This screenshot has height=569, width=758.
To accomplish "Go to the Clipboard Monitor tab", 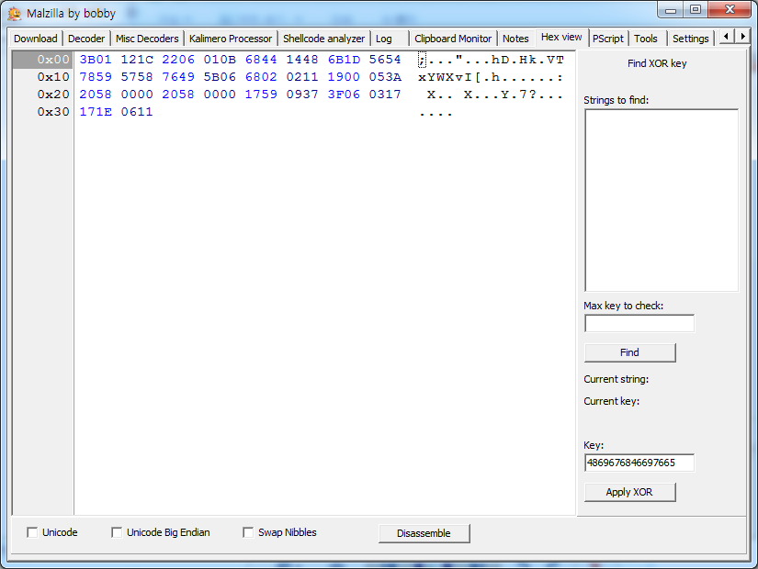I will pos(452,39).
